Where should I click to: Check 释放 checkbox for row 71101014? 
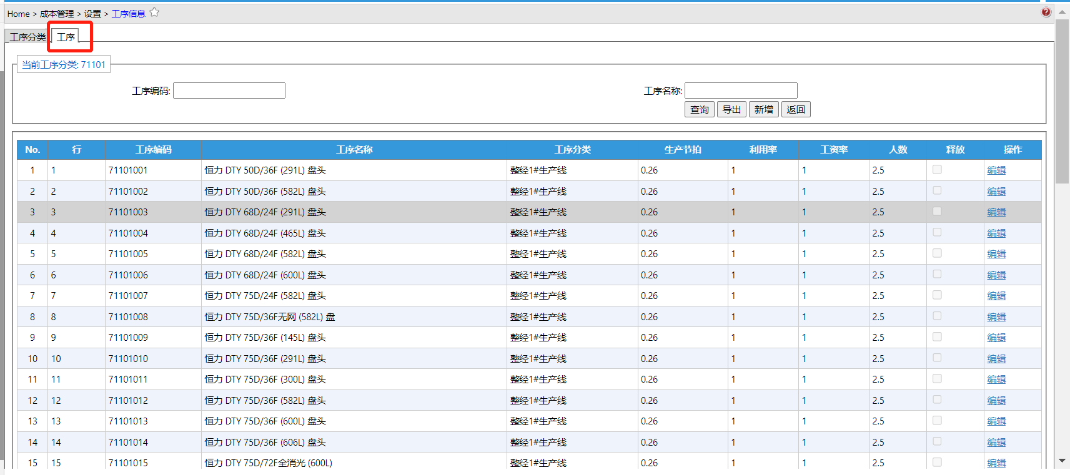coord(937,441)
